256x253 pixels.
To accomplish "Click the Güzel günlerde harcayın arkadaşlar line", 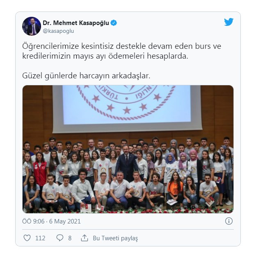I will pyautogui.click(x=86, y=76).
